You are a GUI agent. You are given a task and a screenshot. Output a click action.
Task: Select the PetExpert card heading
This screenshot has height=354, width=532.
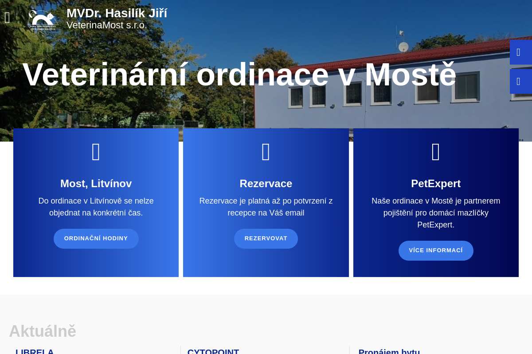[436, 184]
